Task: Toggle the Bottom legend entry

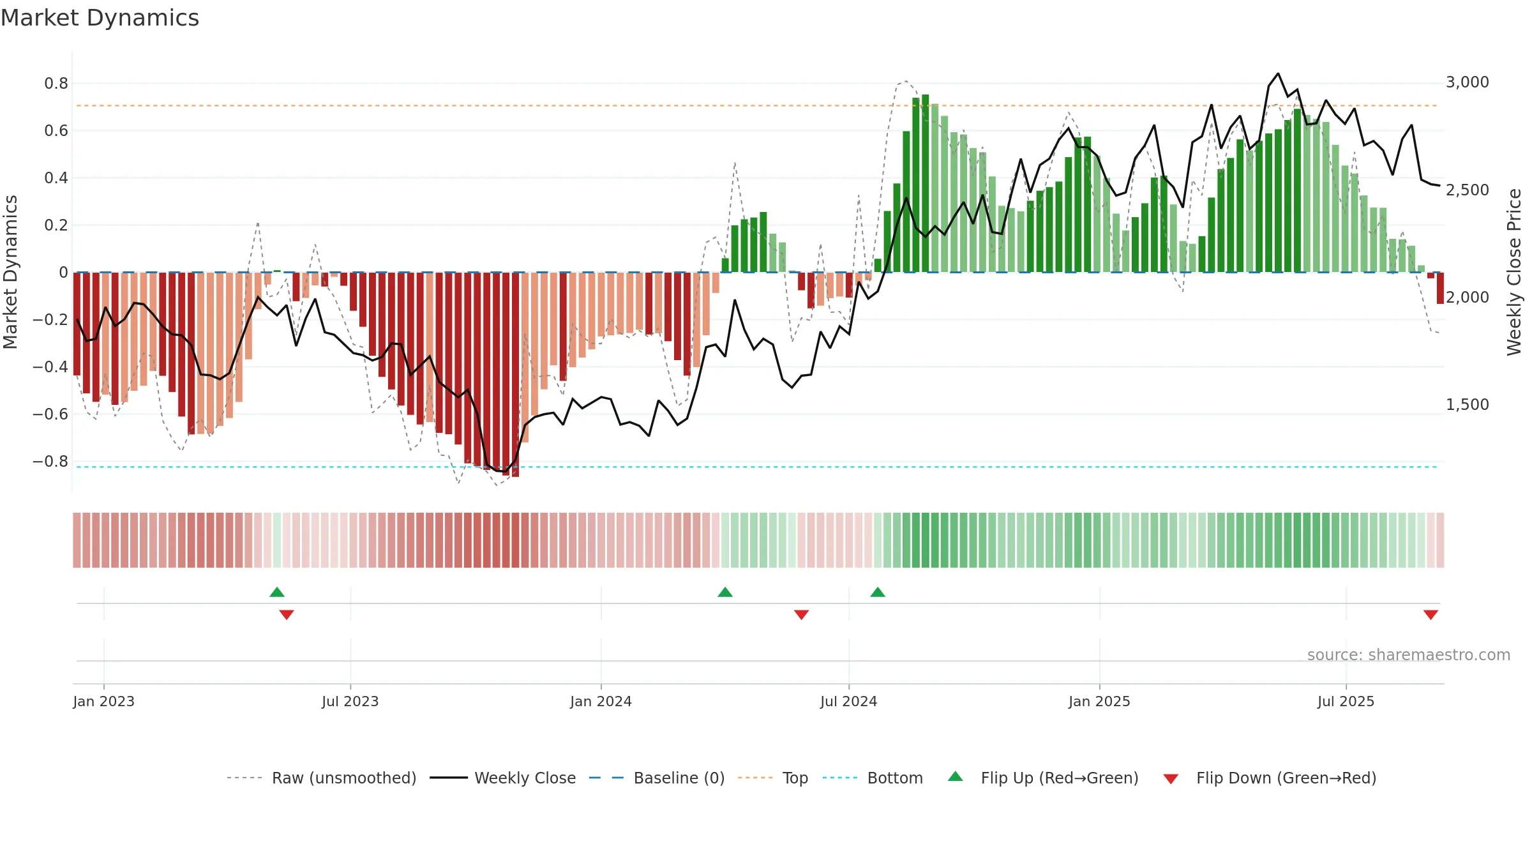Action: [873, 778]
